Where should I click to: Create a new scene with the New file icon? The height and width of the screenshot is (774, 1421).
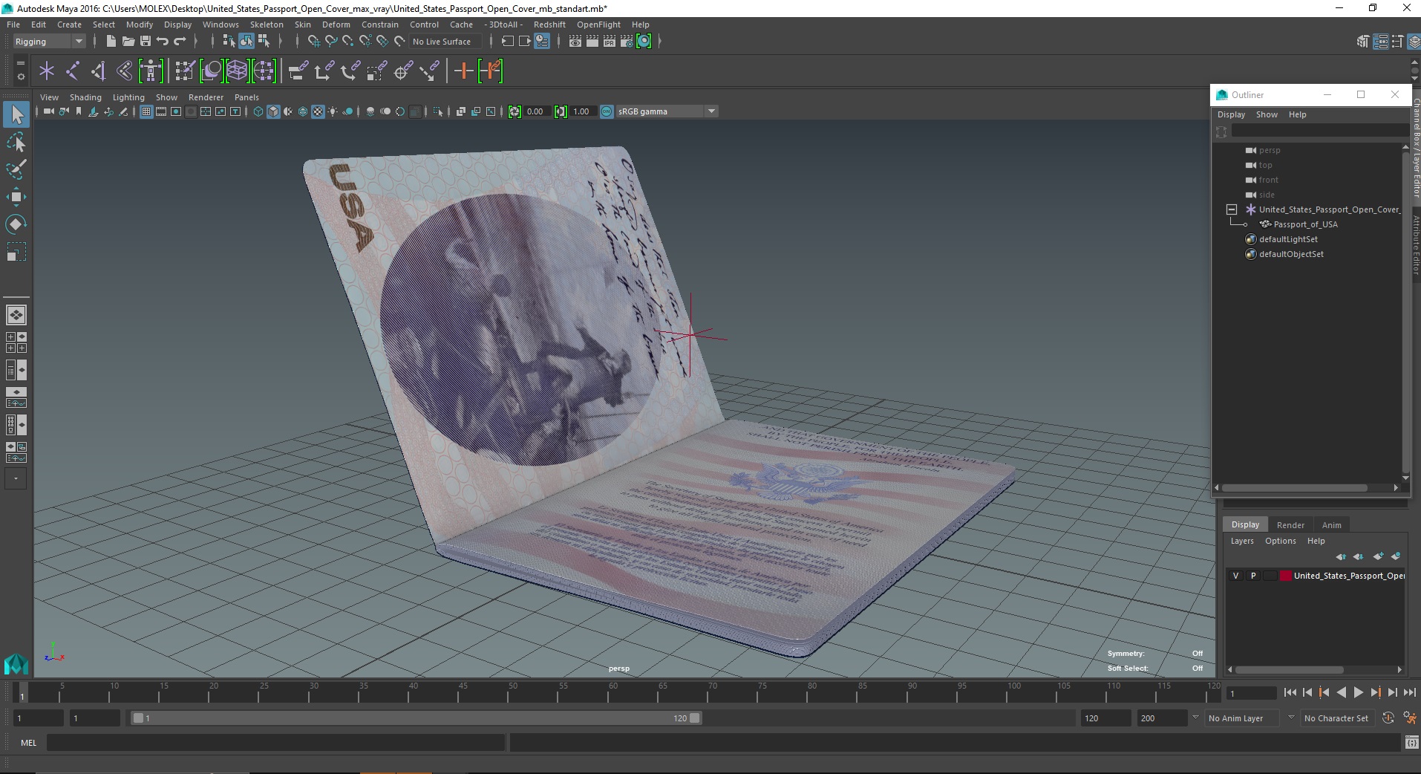(x=111, y=42)
